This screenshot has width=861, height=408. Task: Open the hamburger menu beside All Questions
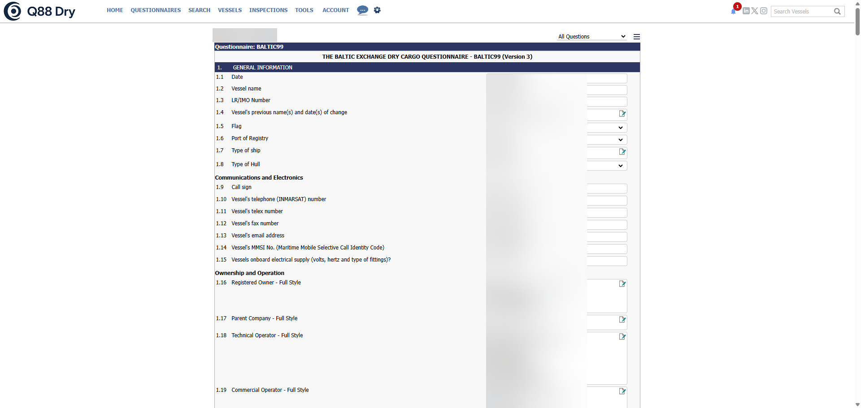tap(636, 37)
